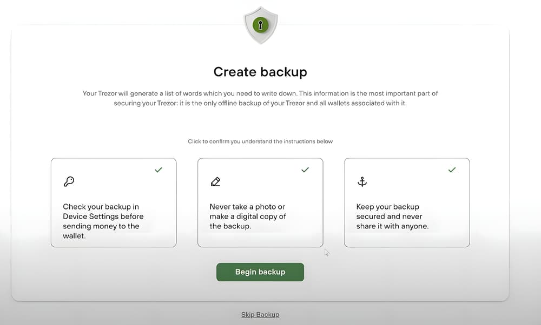Image resolution: width=541 pixels, height=325 pixels.
Task: Toggle the checkmark on never take photo card
Action: [x=305, y=170]
